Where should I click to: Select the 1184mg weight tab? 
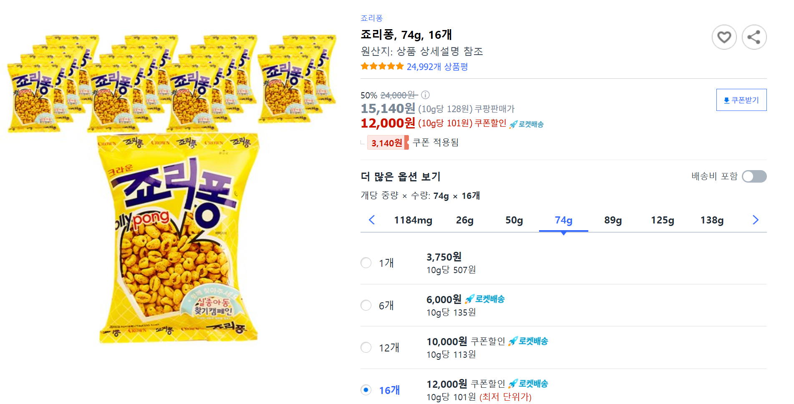coord(413,220)
